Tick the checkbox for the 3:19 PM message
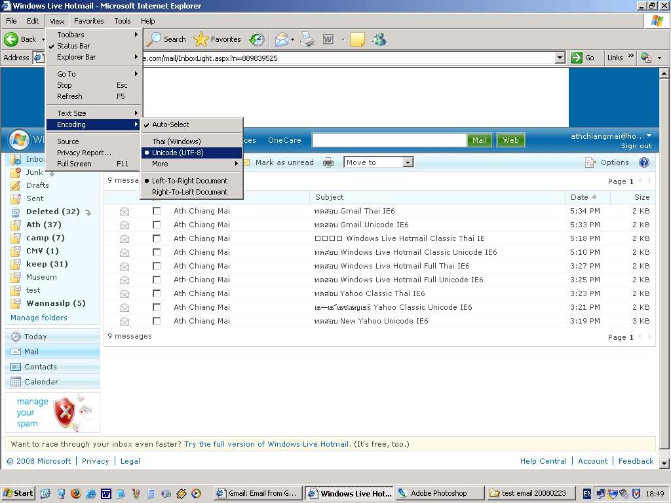This screenshot has height=503, width=671. pos(157,321)
